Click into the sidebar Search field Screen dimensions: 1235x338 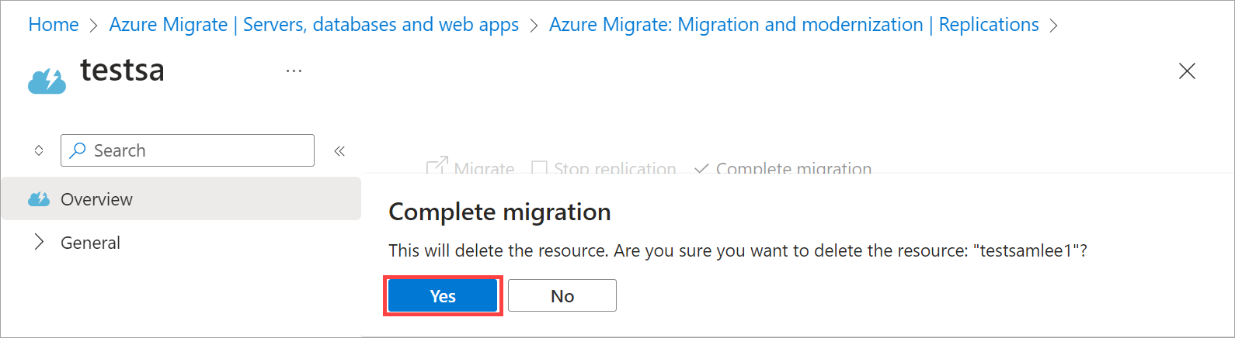[x=198, y=150]
